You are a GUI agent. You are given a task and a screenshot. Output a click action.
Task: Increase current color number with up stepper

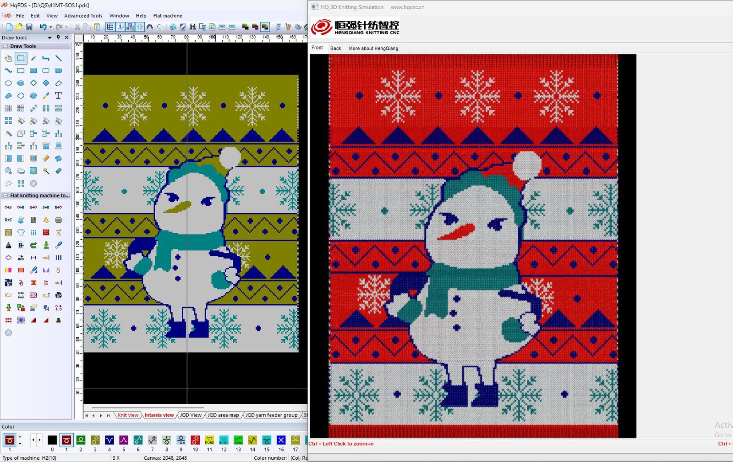coord(20,437)
